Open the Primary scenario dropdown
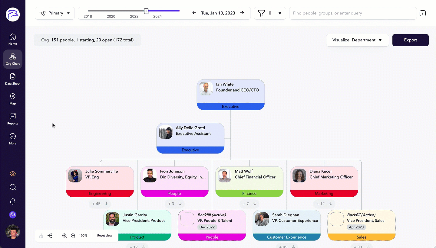This screenshot has height=248, width=436. coord(55,13)
